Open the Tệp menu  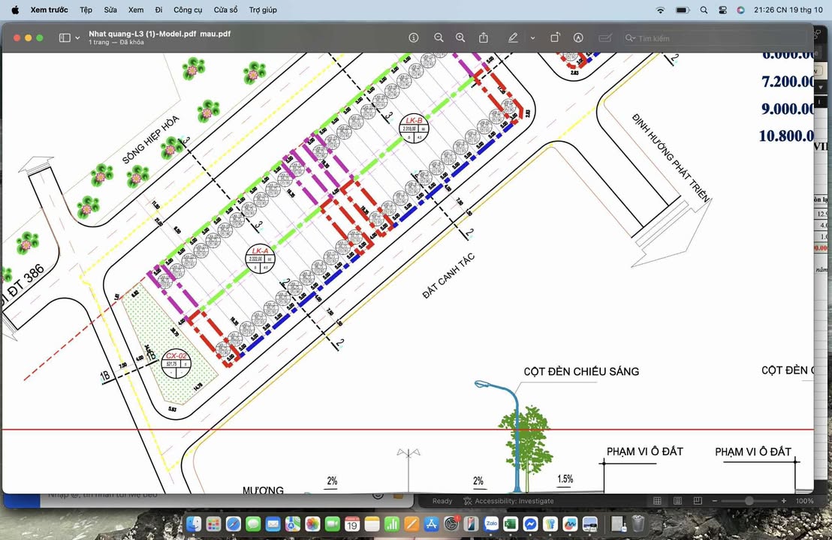86,10
